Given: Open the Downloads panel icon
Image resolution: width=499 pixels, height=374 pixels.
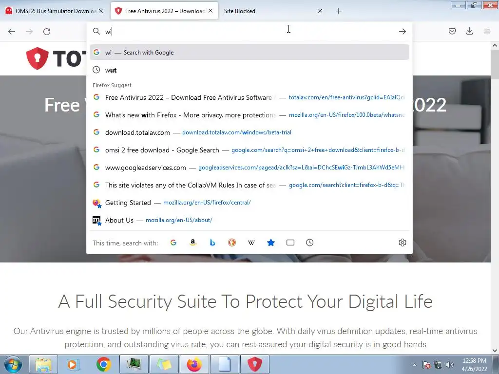Looking at the screenshot, I should [x=469, y=31].
